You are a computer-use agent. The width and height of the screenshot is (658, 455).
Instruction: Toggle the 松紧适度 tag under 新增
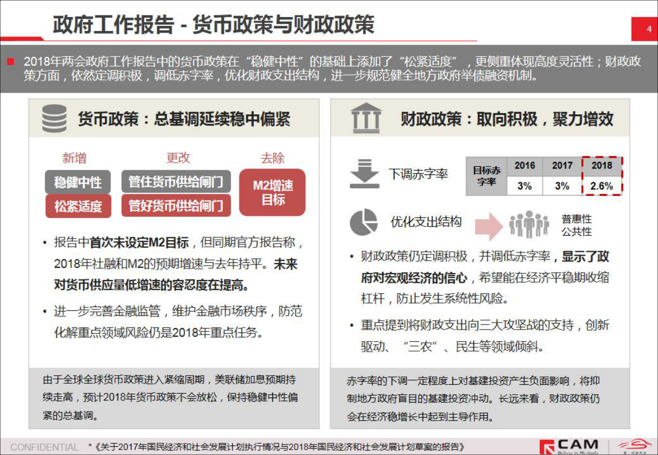(x=79, y=205)
